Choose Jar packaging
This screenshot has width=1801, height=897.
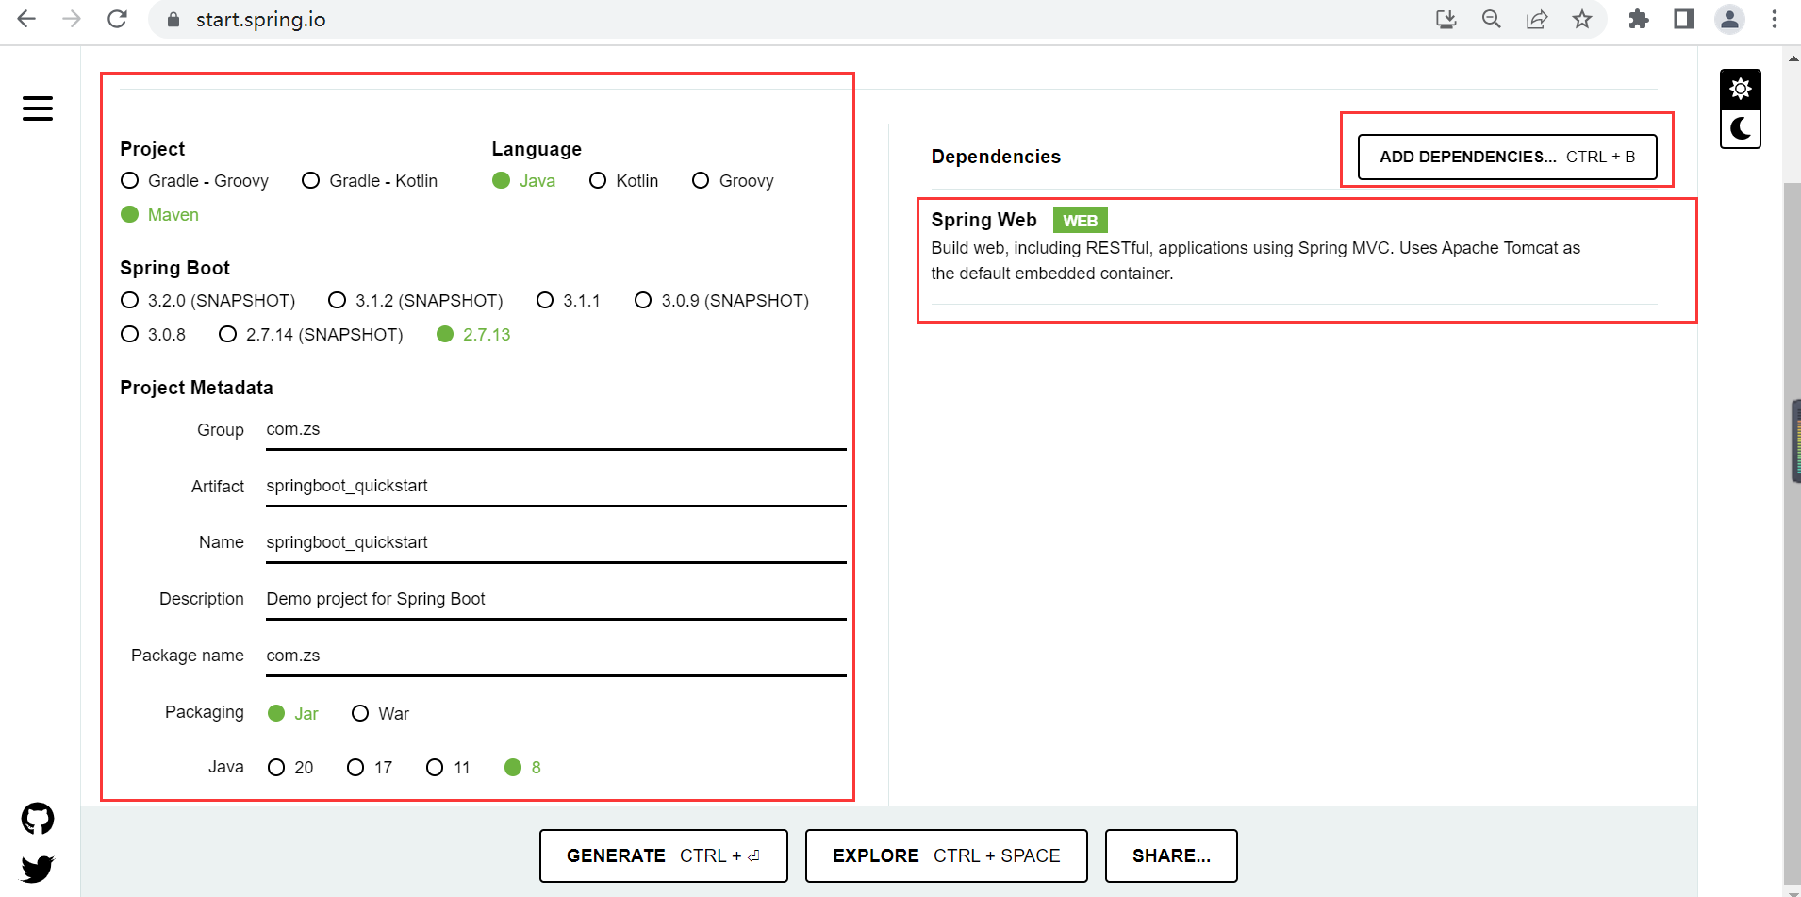(x=293, y=714)
